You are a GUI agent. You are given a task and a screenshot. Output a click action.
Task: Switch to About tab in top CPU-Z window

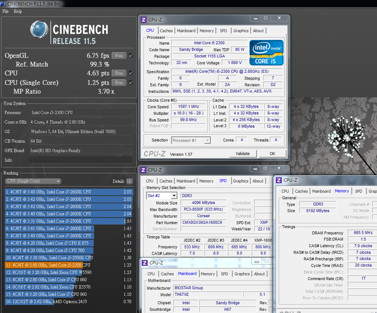(258, 31)
